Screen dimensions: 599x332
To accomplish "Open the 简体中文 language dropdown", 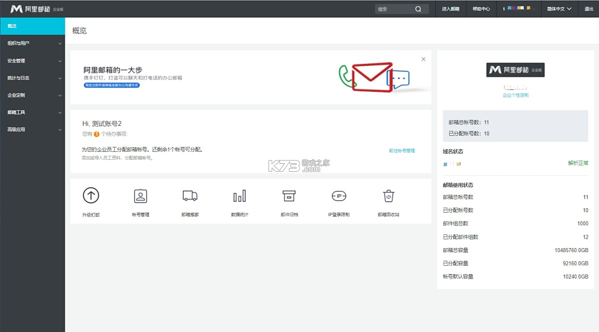I will click(x=559, y=9).
